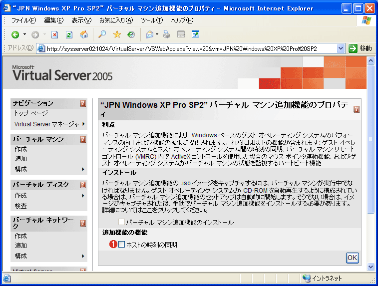The height and width of the screenshot is (286, 378).
Task: Click the vertical scrollbar thumb
Action: 371,139
